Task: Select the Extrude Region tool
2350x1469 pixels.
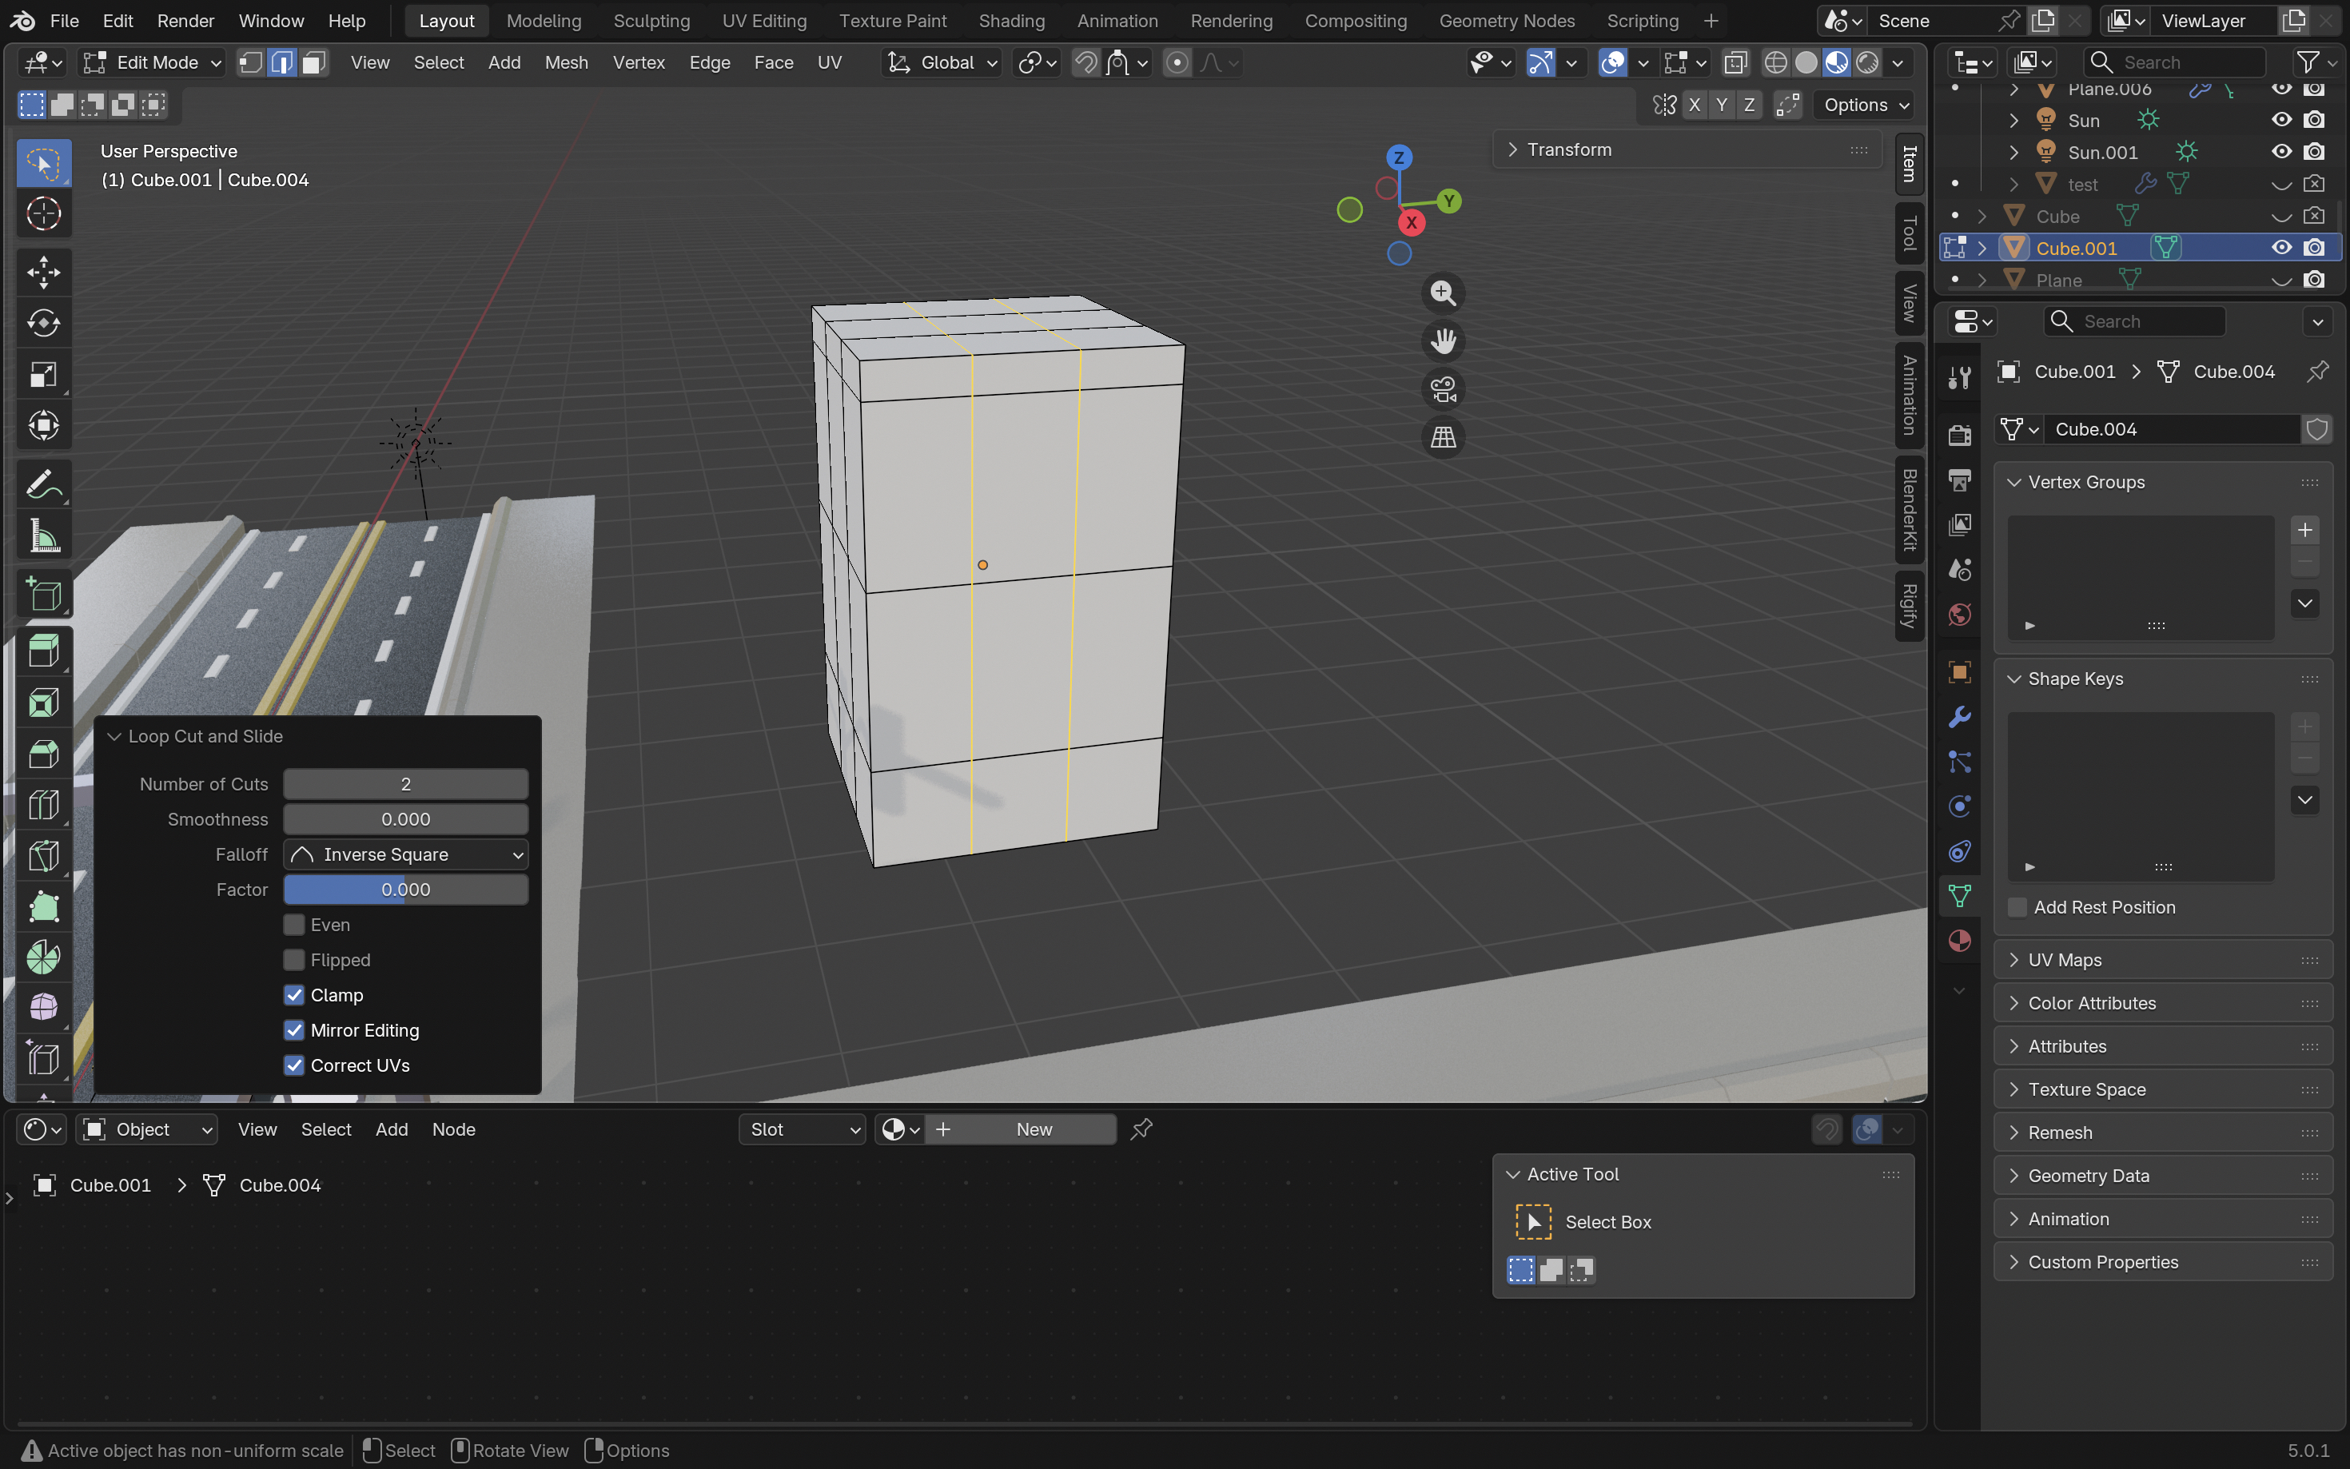Action: tap(44, 651)
